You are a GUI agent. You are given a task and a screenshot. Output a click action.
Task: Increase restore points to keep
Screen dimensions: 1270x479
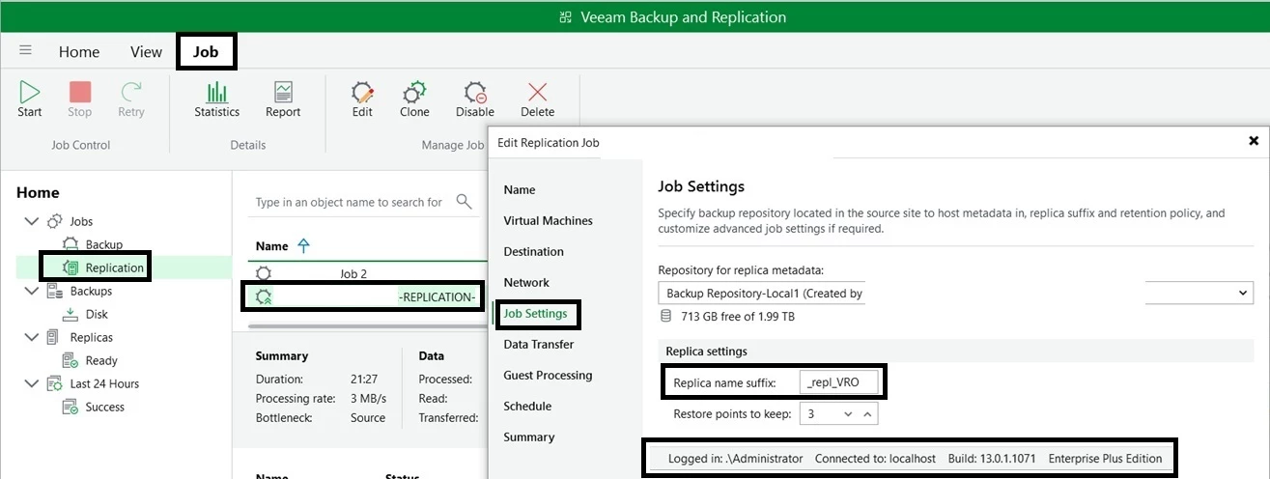click(867, 414)
